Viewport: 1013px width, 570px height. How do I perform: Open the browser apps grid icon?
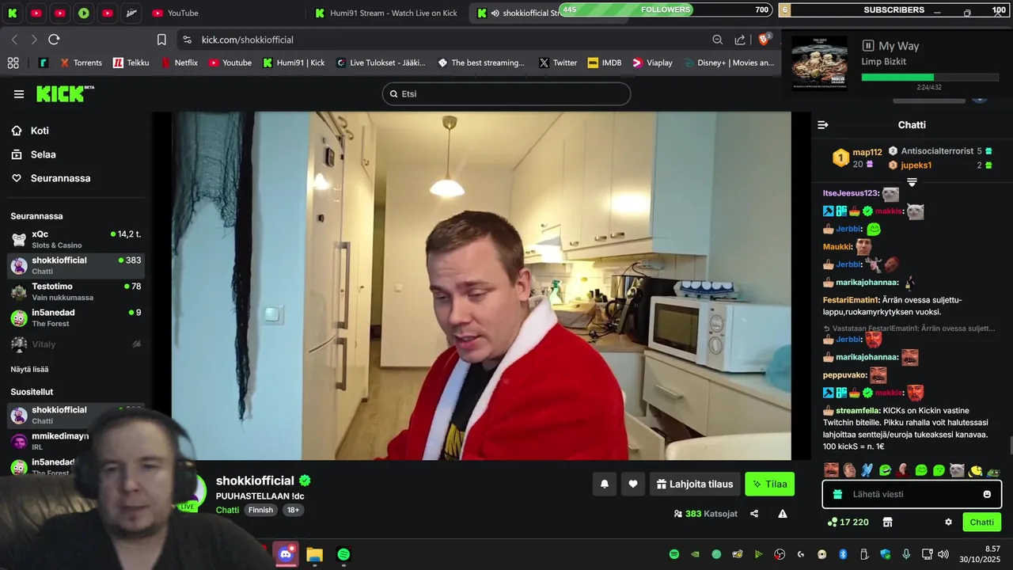coord(13,63)
